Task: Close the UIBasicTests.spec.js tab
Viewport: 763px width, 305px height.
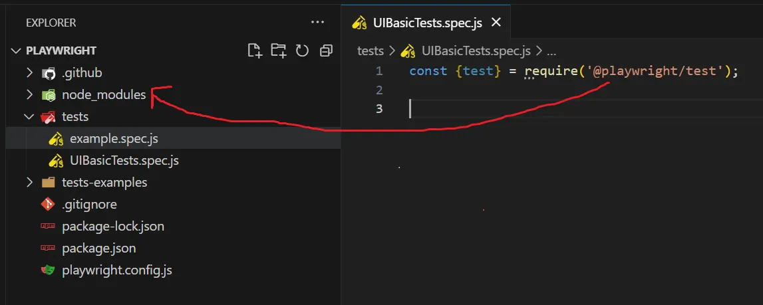Action: point(496,23)
